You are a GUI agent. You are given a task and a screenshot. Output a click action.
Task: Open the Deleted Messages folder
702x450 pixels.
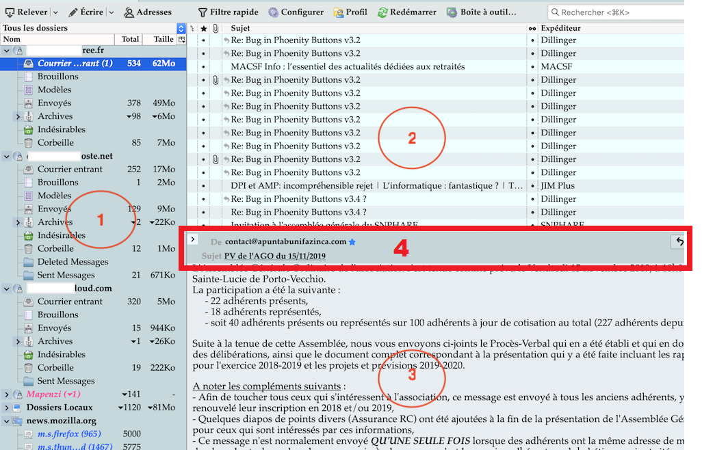(93, 262)
